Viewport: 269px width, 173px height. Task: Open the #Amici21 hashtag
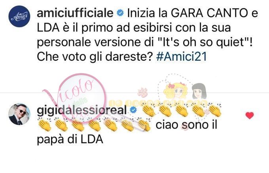pos(182,56)
